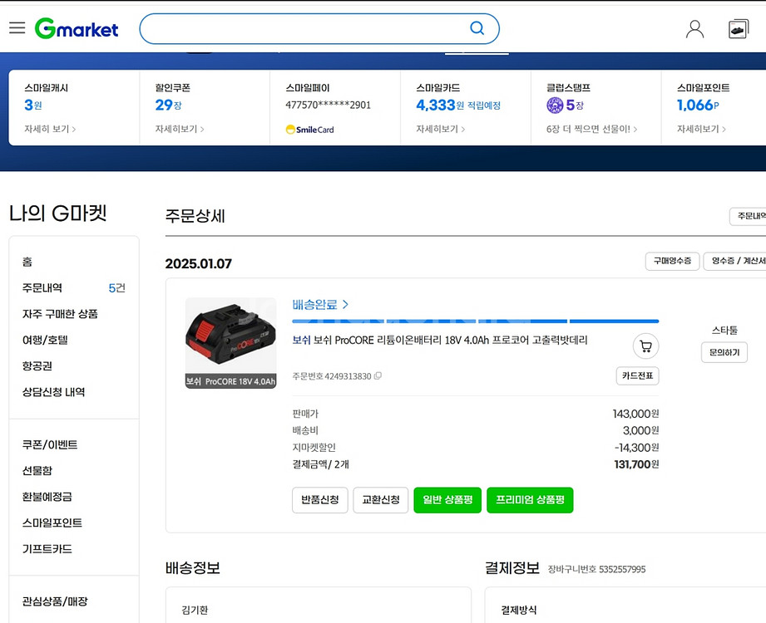
Task: Click the 장바구니번호 5352557995 text
Action: 596,569
